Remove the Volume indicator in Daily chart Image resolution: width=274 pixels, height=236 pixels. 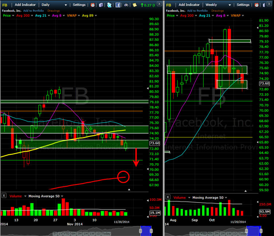pos(4,195)
